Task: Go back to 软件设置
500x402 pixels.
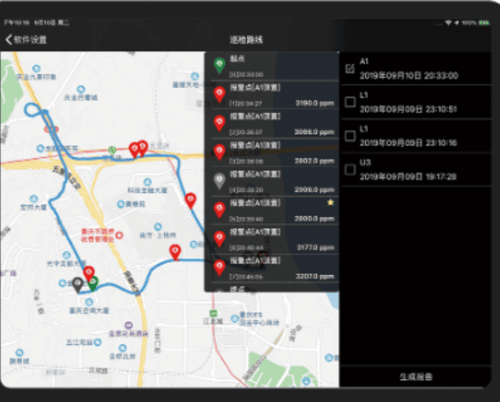Action: (x=26, y=40)
